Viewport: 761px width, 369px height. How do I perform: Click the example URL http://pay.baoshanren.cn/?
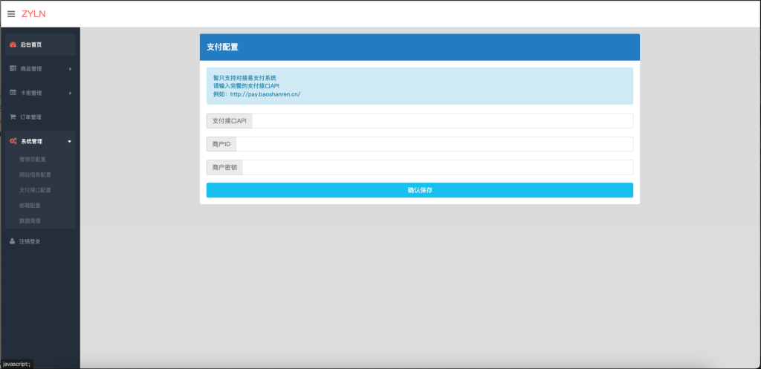[265, 94]
